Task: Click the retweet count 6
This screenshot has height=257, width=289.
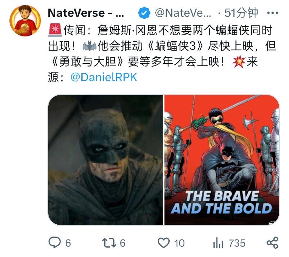Action: click(123, 243)
